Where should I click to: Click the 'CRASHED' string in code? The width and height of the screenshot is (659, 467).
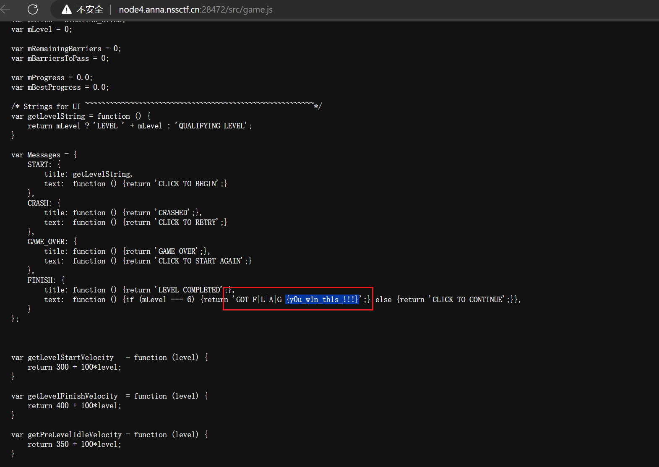[173, 213]
